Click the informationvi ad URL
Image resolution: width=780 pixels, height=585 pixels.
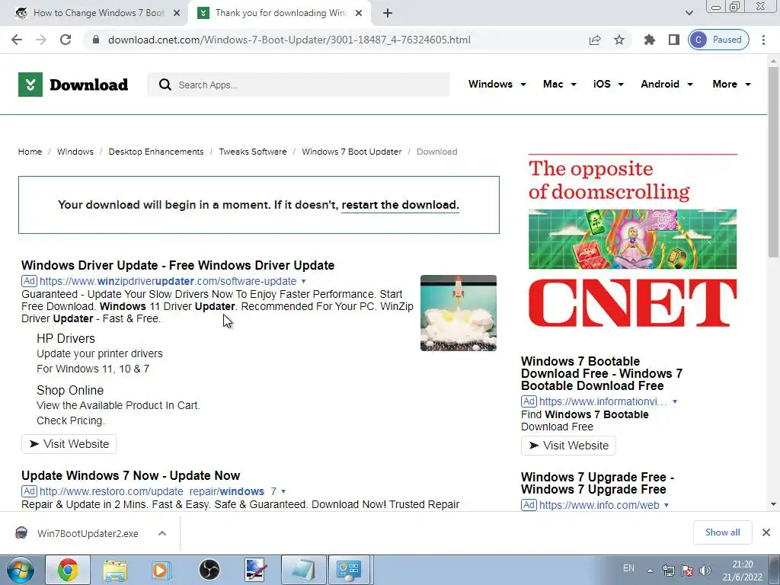603,401
